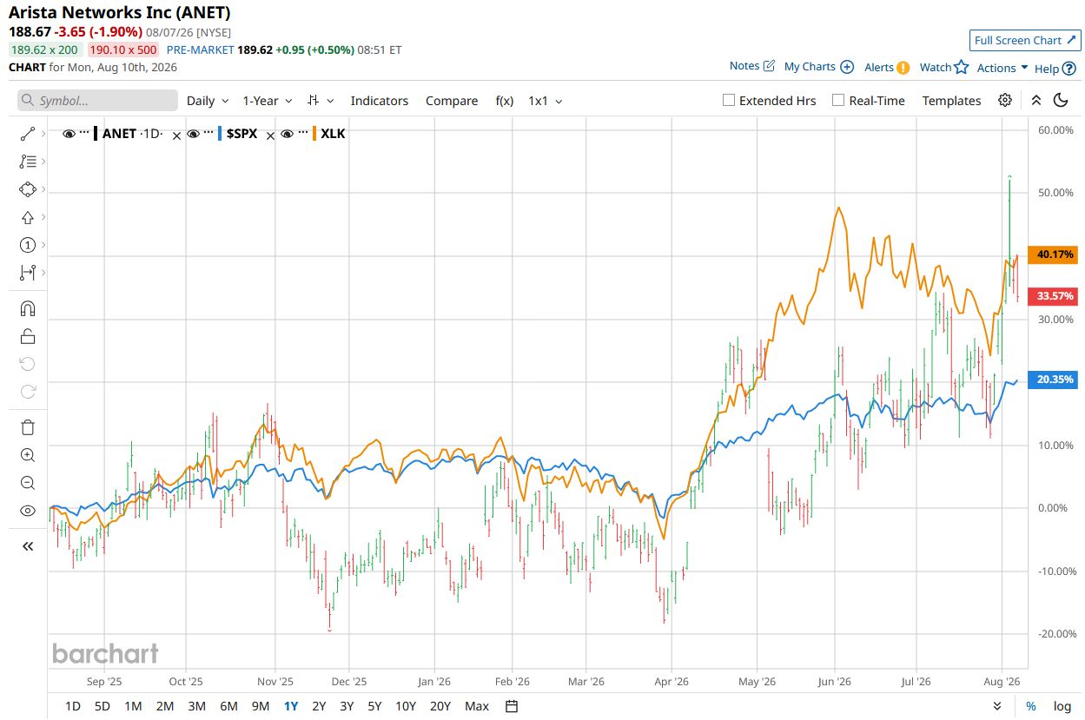Collapse the drawing toolbar with double chevron
The width and height of the screenshot is (1085, 720).
click(x=27, y=546)
